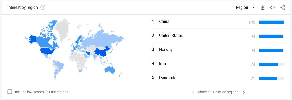Open the Interest by region help icon
The height and width of the screenshot is (100, 292).
click(x=43, y=8)
